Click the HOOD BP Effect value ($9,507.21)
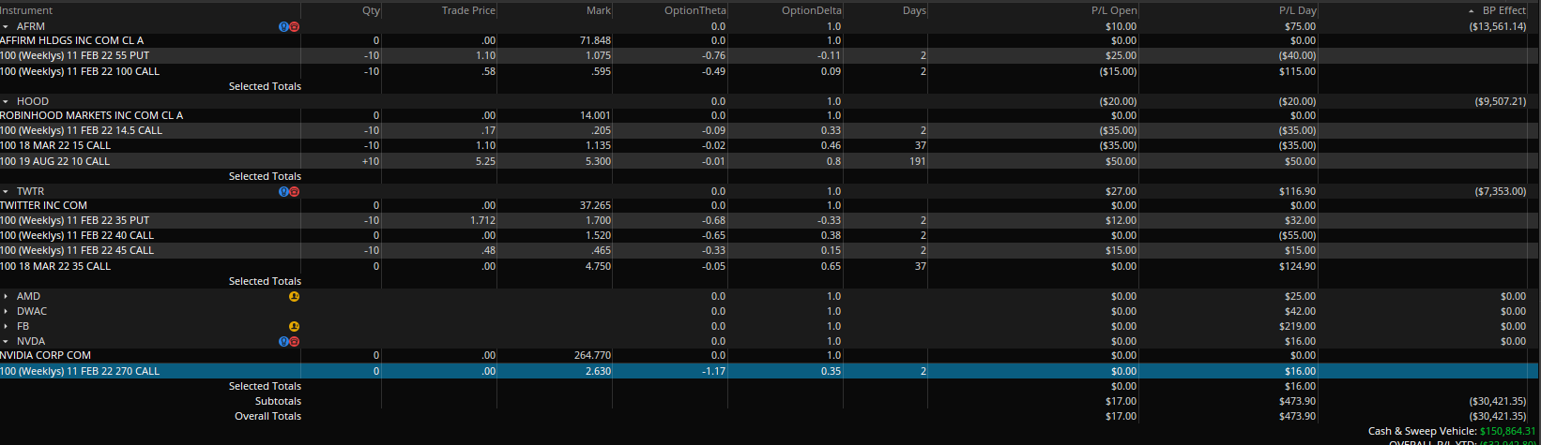 click(1500, 101)
